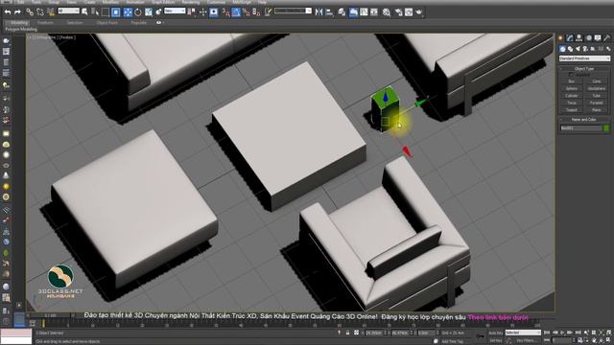Image resolution: width=614 pixels, height=345 pixels.
Task: Undo the last action
Action: (8, 12)
